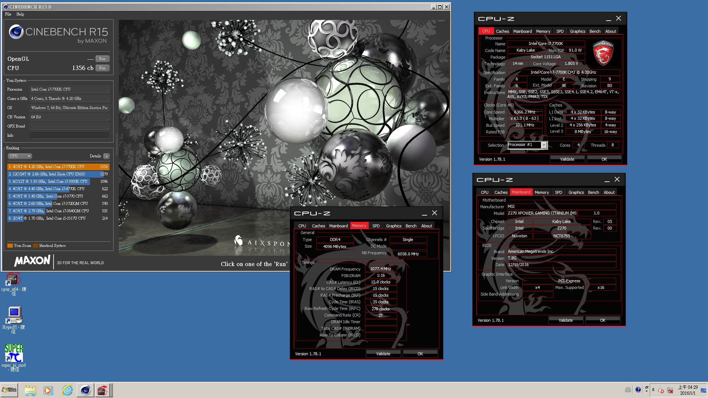The width and height of the screenshot is (708, 398).
Task: Select ranking row Intel Core i7-3770
Action: point(58,196)
